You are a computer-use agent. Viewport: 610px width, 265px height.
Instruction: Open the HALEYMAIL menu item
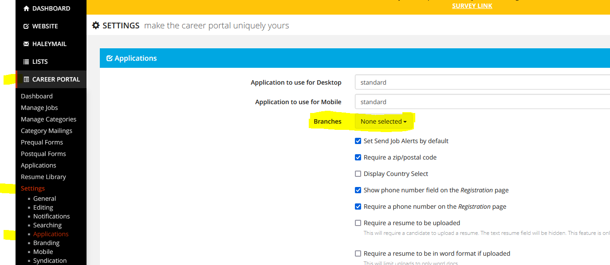click(x=51, y=44)
